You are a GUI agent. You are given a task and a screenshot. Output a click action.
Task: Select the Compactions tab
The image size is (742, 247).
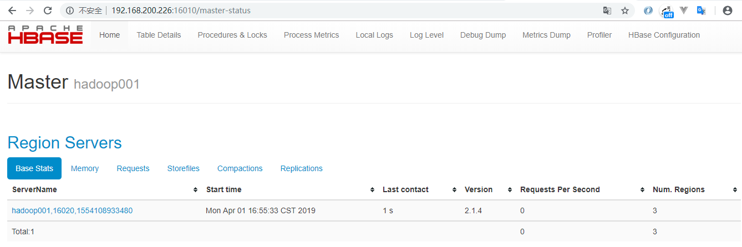[x=240, y=168]
